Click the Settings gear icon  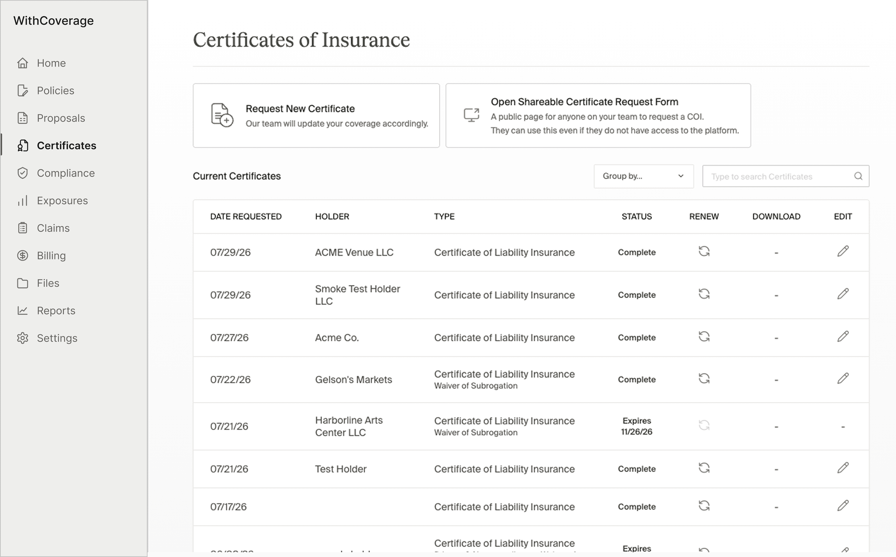22,338
